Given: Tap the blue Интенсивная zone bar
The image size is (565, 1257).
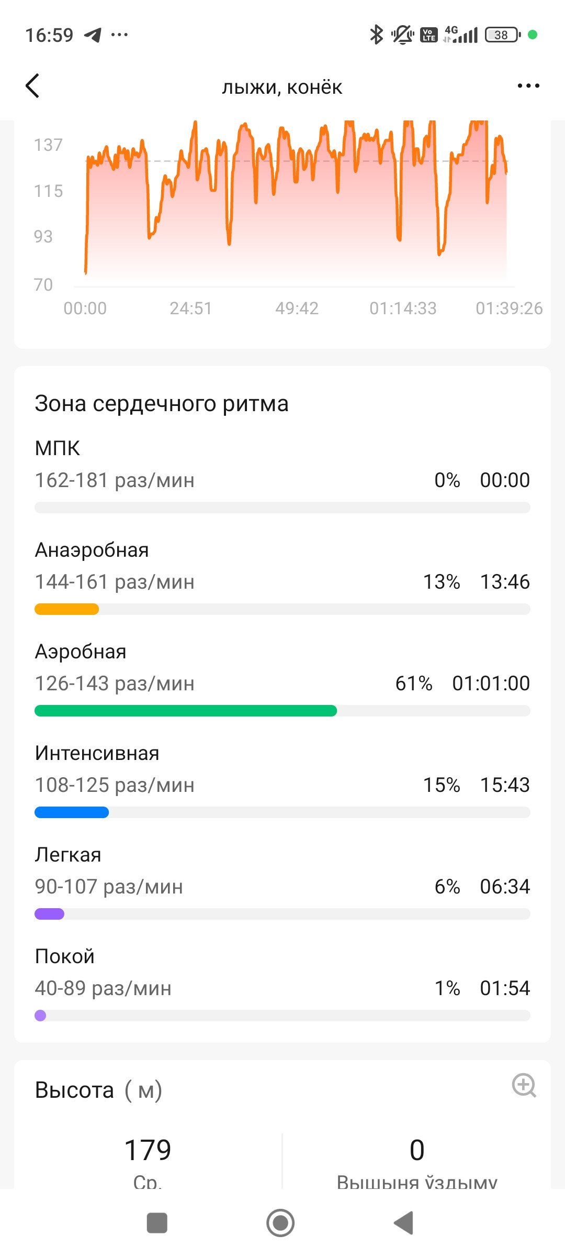Looking at the screenshot, I should coord(72,812).
